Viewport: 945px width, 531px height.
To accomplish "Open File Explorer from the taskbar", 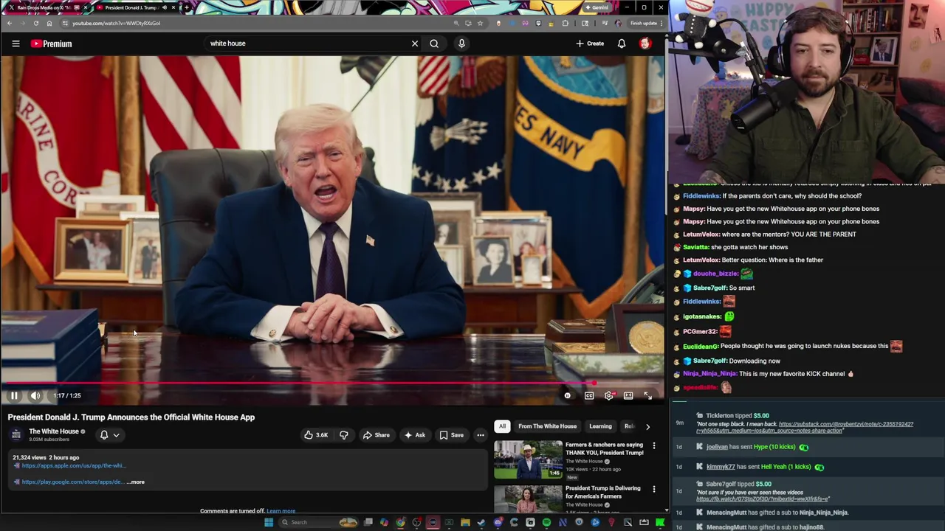I will click(465, 522).
